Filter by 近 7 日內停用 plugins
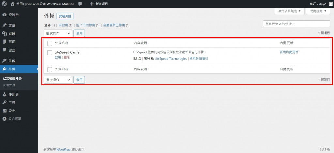The image size is (334, 153). (86, 25)
